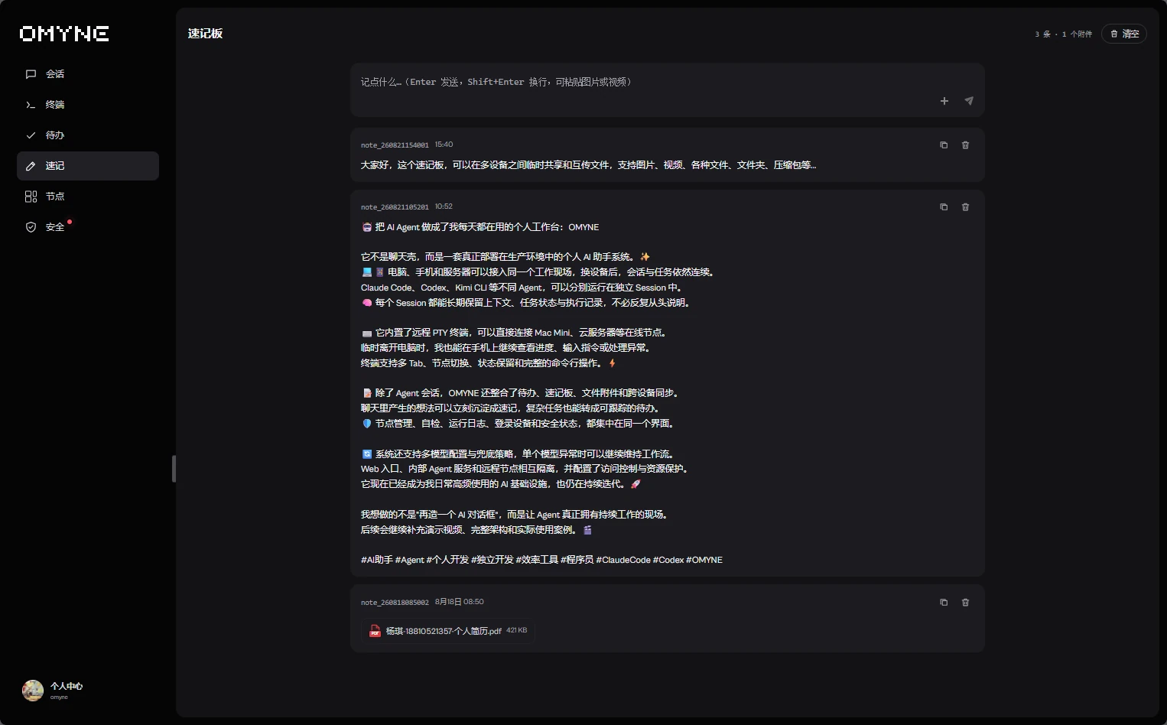1167x725 pixels.
Task: Click the note ID note_260821154001
Action: click(x=395, y=145)
